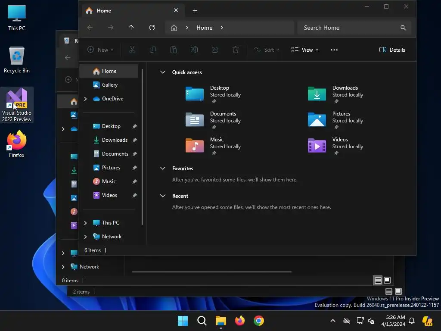Image resolution: width=441 pixels, height=331 pixels.
Task: Click the pin next to Videos in sidebar
Action: click(x=135, y=195)
